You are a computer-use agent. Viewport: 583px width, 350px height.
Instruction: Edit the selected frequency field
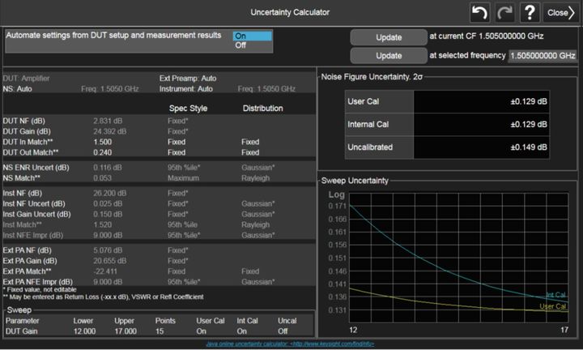coord(541,56)
